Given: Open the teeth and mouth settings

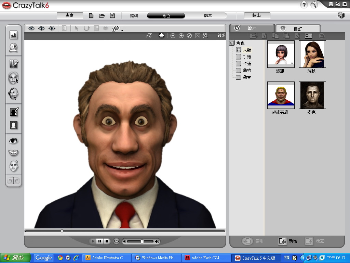Looking at the screenshot, I should click(14, 153).
